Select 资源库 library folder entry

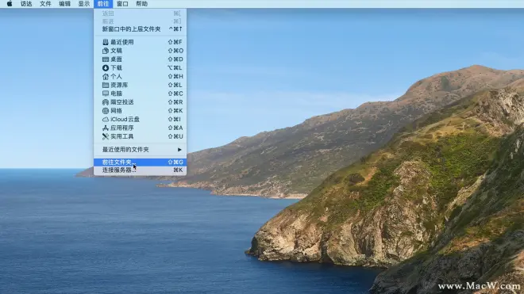[x=140, y=85]
